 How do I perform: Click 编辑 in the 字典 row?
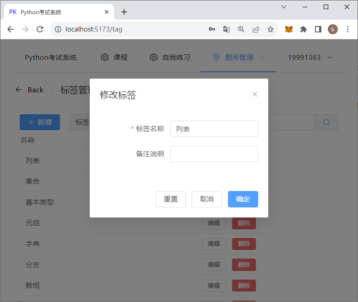click(214, 244)
